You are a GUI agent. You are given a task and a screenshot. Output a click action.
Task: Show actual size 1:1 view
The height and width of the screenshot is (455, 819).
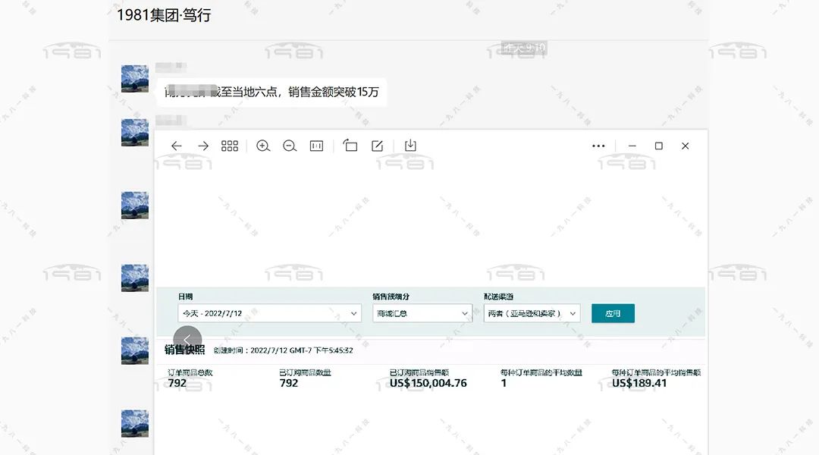tap(316, 146)
